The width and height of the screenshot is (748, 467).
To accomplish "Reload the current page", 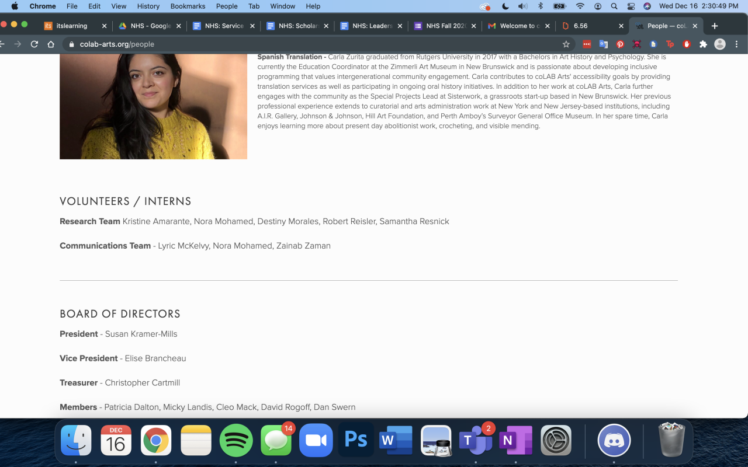I will [x=34, y=44].
